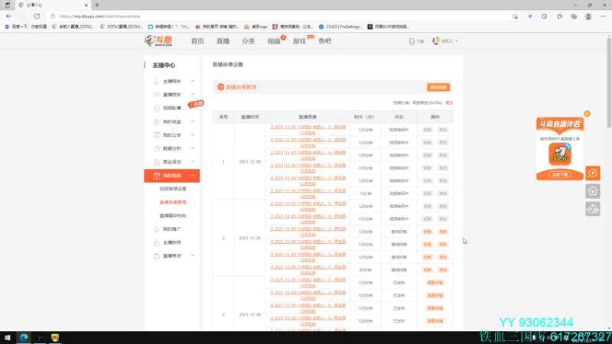612x344 pixels.
Task: Expand the 我的收益 chevron
Action: tap(193, 122)
